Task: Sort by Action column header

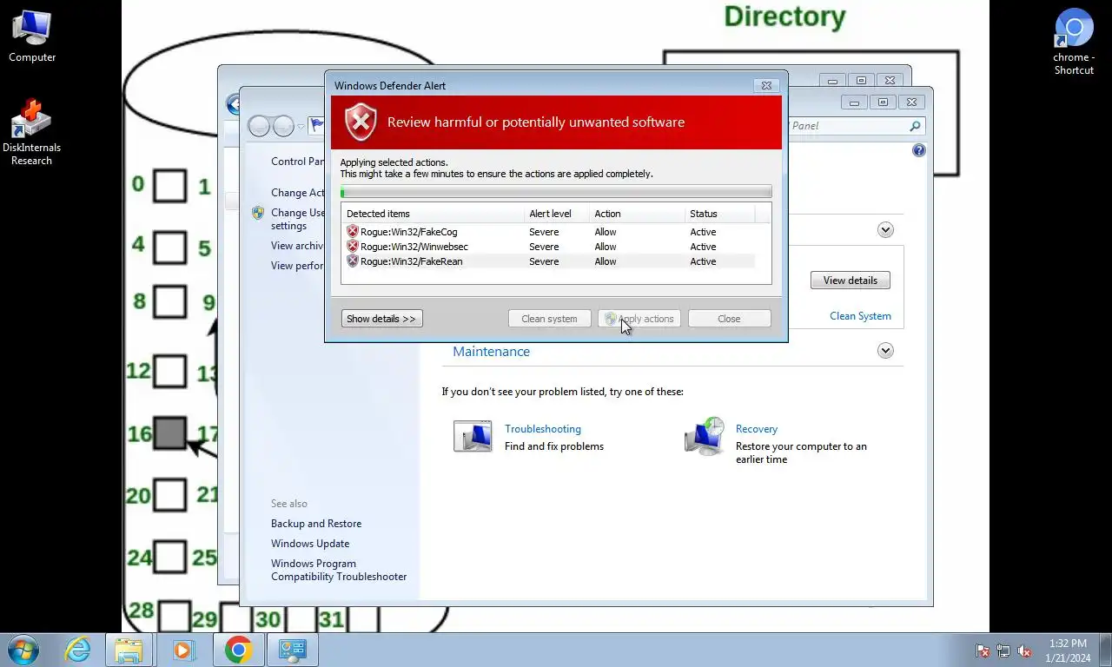Action: coord(637,214)
